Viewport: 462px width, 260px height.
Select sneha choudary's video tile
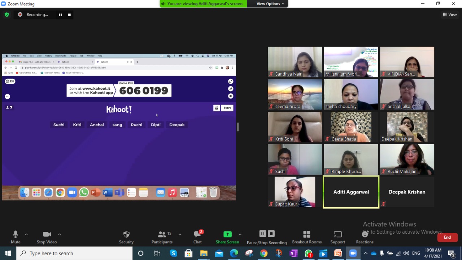(351, 94)
